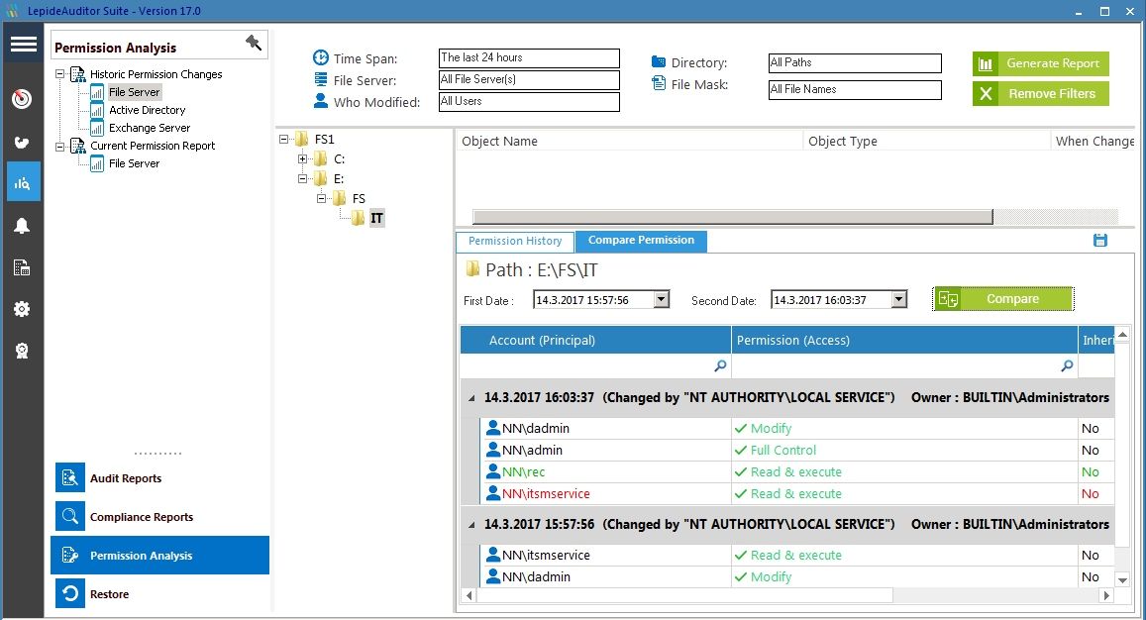The height and width of the screenshot is (620, 1146).
Task: Collapse the 14.3.2017 15:57:56 group
Action: tap(471, 525)
